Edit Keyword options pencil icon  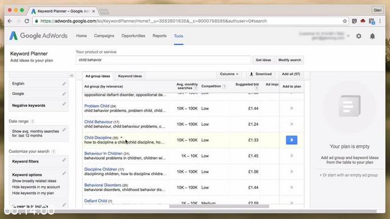click(64, 173)
